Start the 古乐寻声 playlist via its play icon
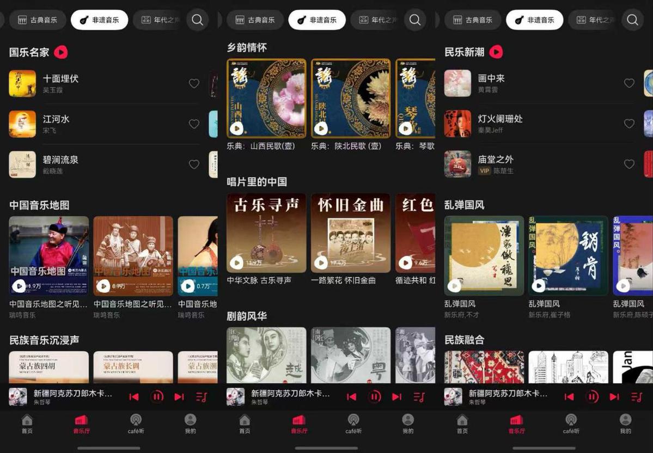The image size is (653, 453). click(236, 263)
